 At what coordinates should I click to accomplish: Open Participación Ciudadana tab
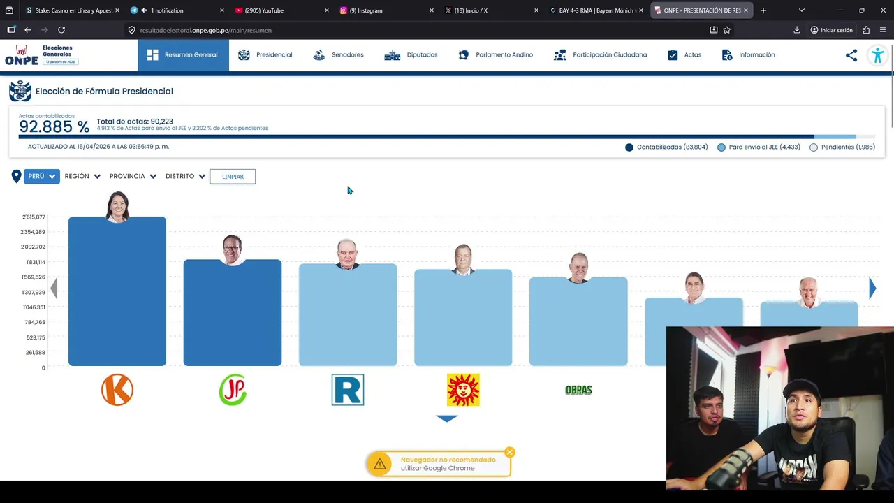pyautogui.click(x=600, y=55)
